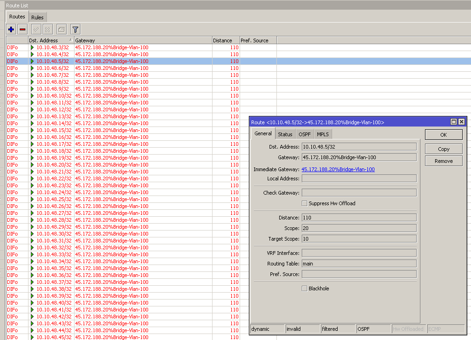Switch to the Rules tab
471x340 pixels.
click(x=37, y=17)
